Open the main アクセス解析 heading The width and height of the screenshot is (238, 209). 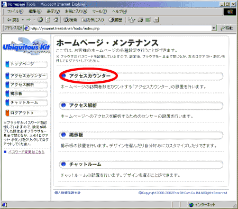point(83,106)
